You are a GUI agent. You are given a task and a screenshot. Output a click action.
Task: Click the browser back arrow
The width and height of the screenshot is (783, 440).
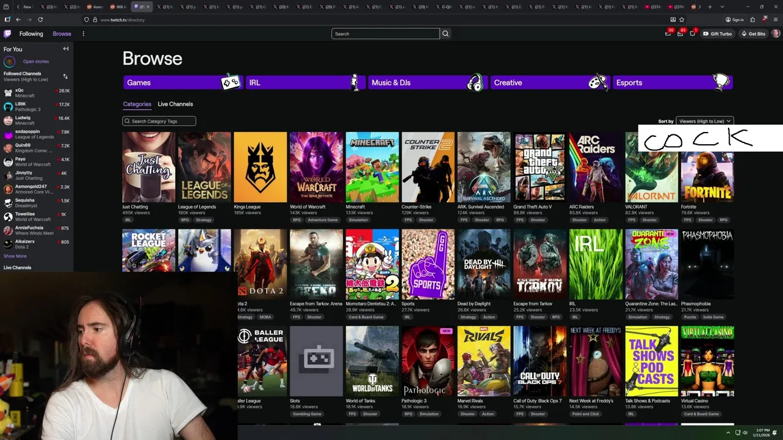(x=18, y=20)
